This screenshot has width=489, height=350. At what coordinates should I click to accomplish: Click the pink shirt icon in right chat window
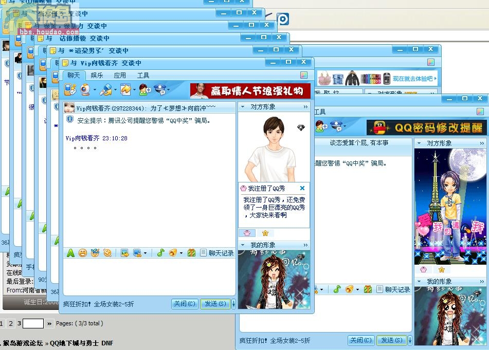point(424,270)
